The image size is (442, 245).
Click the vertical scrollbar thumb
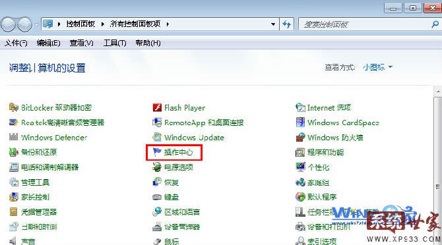438,172
